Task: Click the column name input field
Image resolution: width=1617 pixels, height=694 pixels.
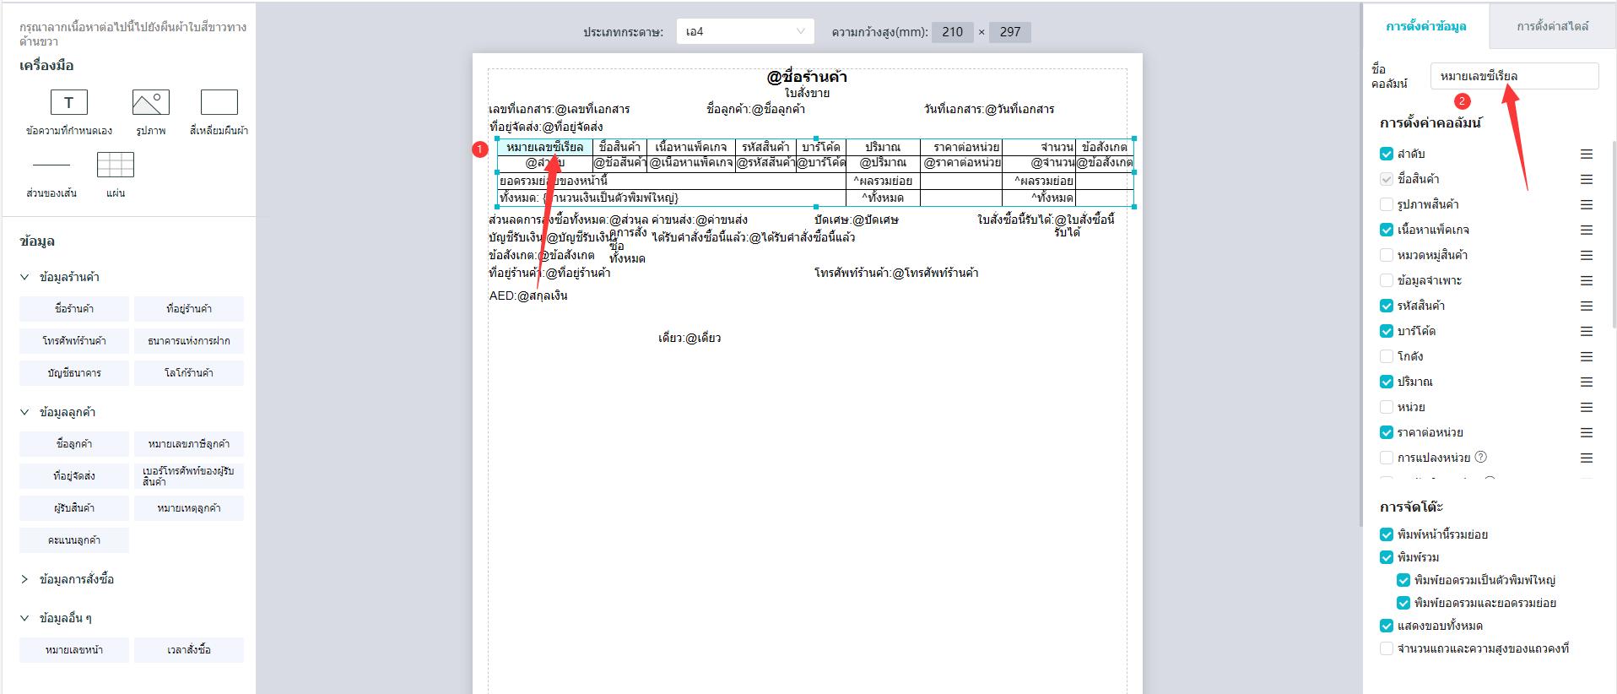Action: (1513, 76)
